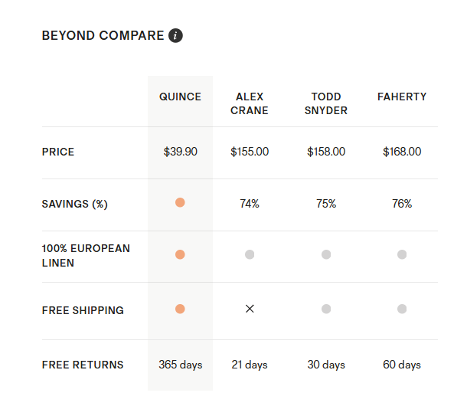Select the Alex Crane column header
The image size is (467, 406).
(x=250, y=103)
